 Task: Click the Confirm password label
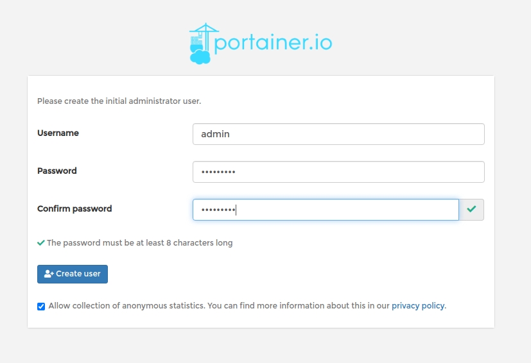click(x=74, y=208)
